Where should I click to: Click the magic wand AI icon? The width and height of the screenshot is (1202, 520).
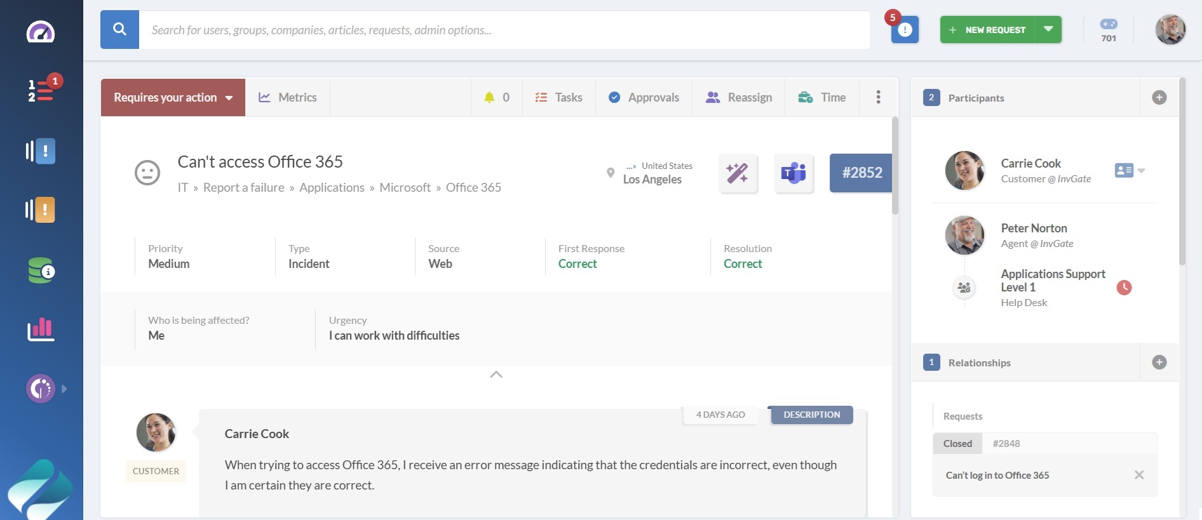[738, 173]
